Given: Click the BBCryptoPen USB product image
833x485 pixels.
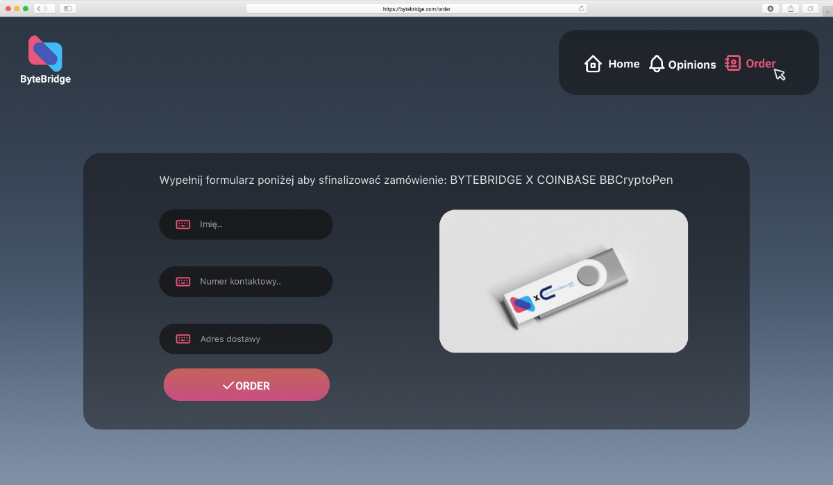Looking at the screenshot, I should (564, 281).
